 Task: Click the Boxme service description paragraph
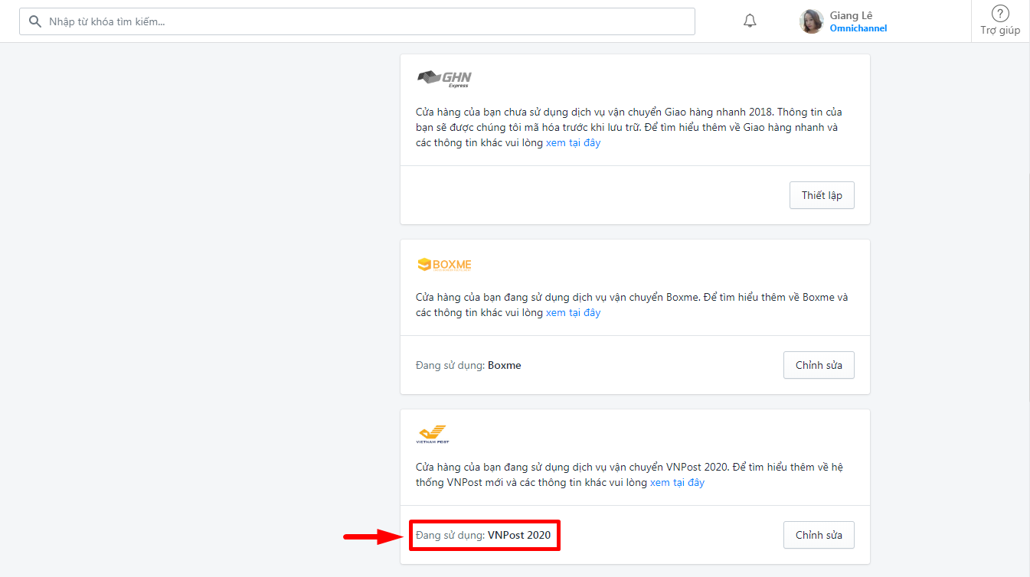632,305
